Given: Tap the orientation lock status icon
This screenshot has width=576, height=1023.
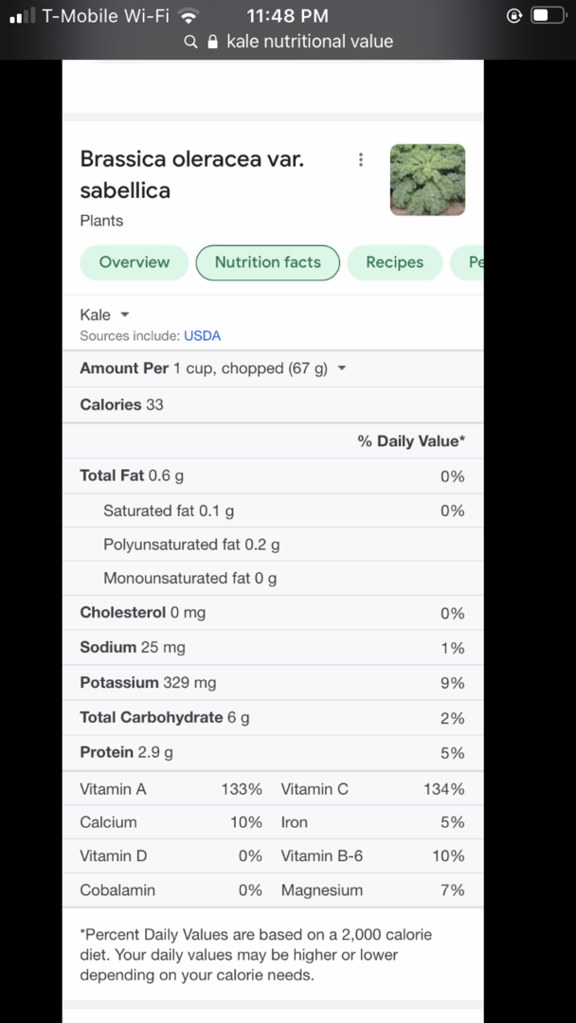Looking at the screenshot, I should [514, 16].
